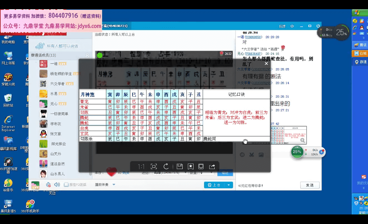Close the image viewer with the X
The height and width of the screenshot is (224, 368).
point(266,63)
